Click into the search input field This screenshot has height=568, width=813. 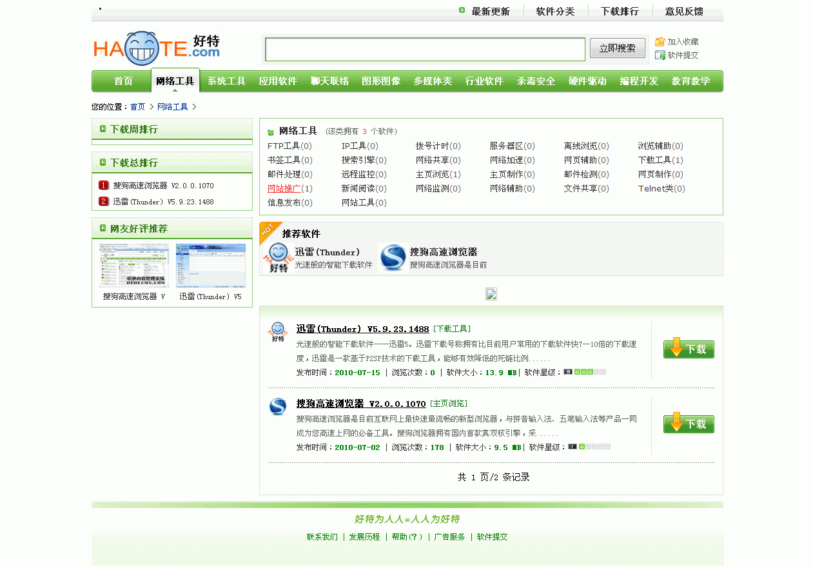pyautogui.click(x=426, y=49)
